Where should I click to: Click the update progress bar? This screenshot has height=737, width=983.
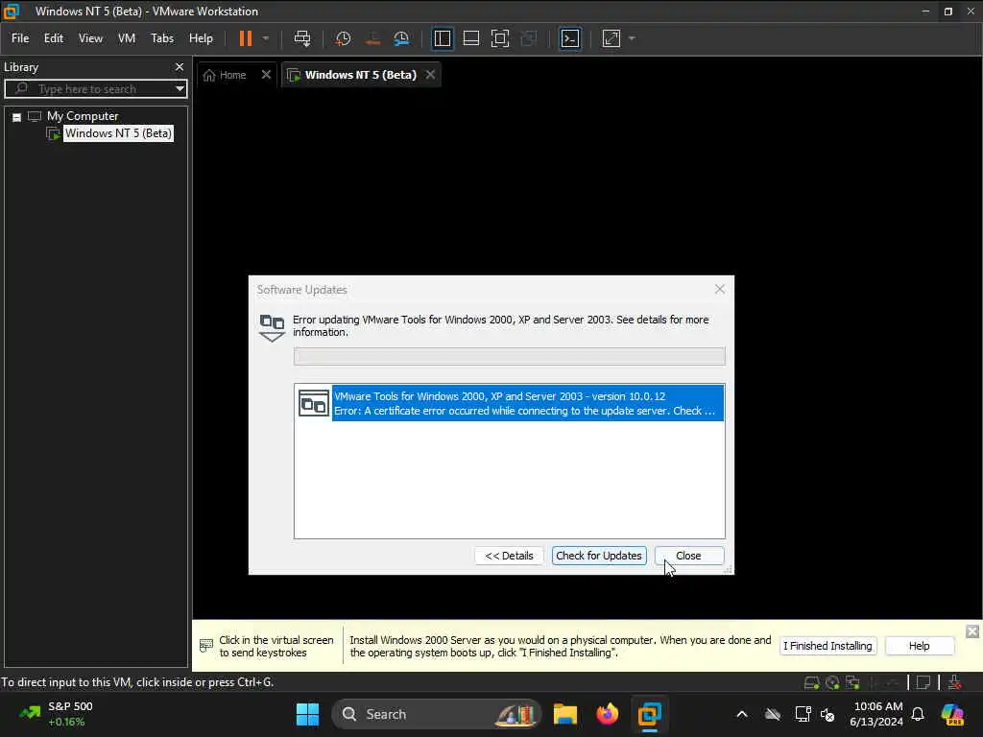pos(509,357)
